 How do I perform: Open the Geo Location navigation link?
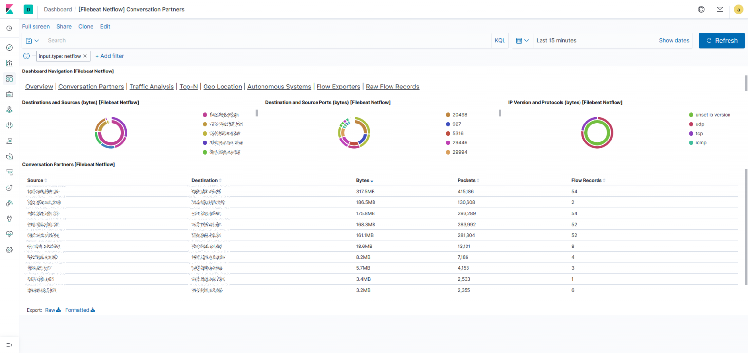pyautogui.click(x=222, y=87)
